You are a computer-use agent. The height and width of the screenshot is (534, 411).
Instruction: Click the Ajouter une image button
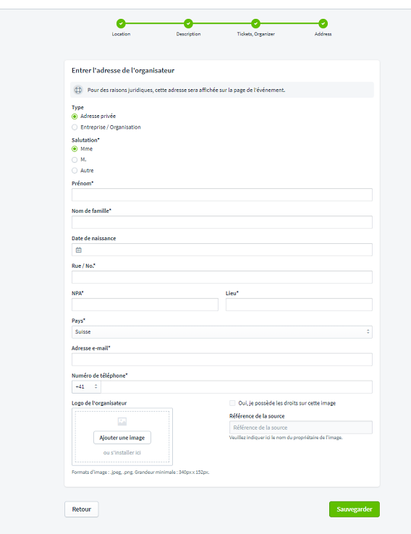pos(122,438)
